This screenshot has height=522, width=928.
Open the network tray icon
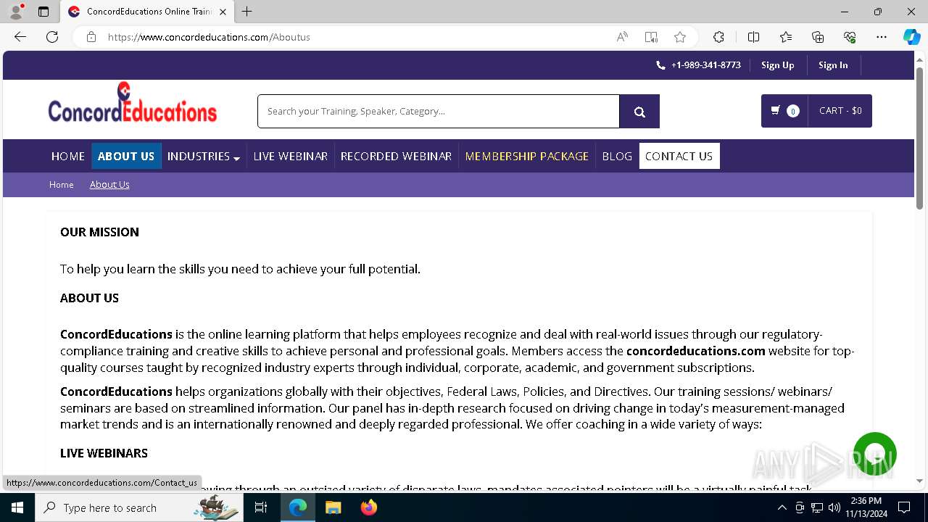click(817, 507)
